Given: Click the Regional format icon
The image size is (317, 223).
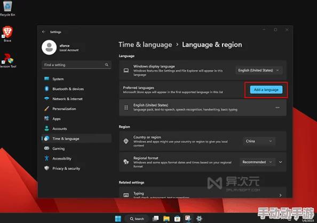Looking at the screenshot, I should click(x=126, y=162).
